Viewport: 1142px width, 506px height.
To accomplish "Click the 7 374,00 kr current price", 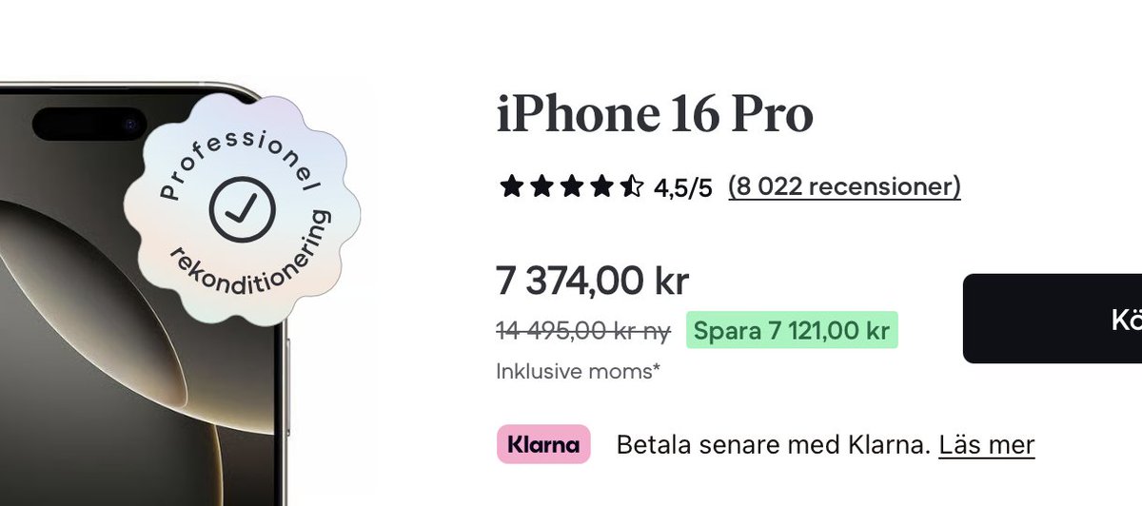I will click(592, 281).
